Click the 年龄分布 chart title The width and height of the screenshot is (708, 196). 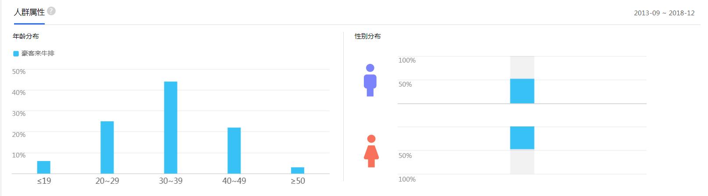(26, 36)
